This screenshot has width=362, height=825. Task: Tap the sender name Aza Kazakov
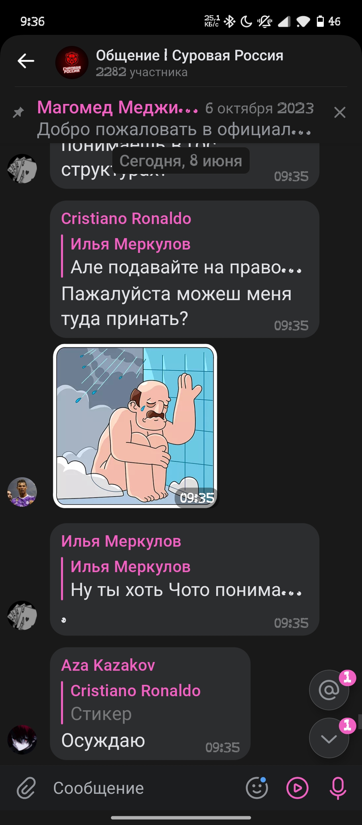click(x=108, y=665)
